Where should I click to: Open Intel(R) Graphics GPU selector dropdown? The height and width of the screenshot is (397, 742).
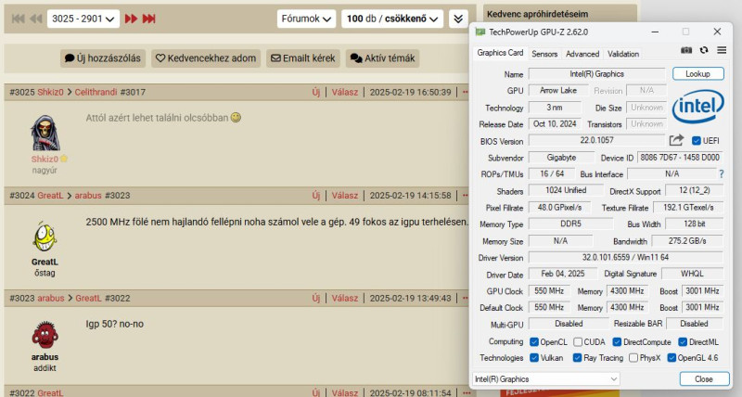click(x=545, y=379)
